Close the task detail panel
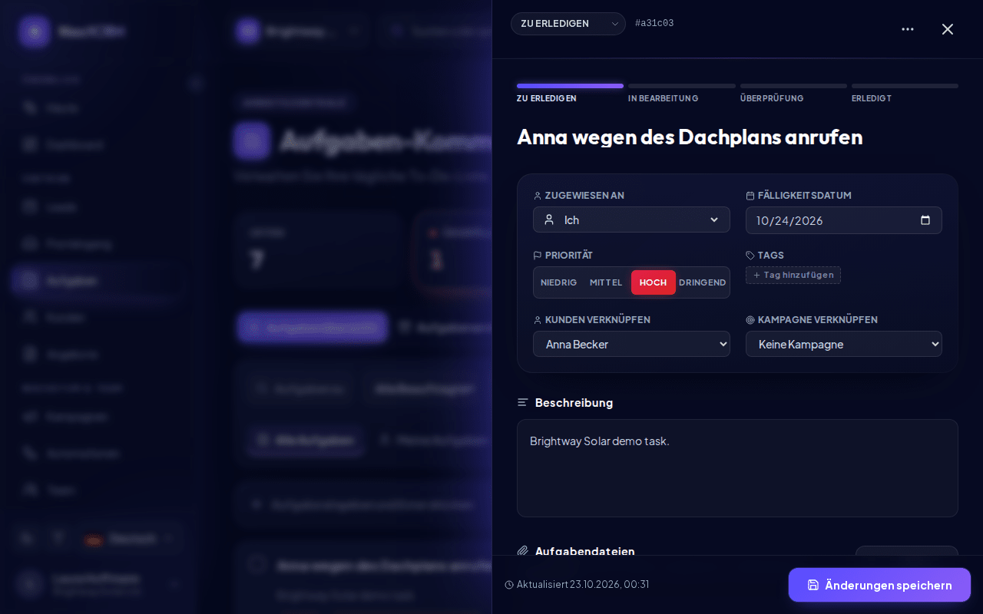This screenshot has width=983, height=614. pos(948,29)
